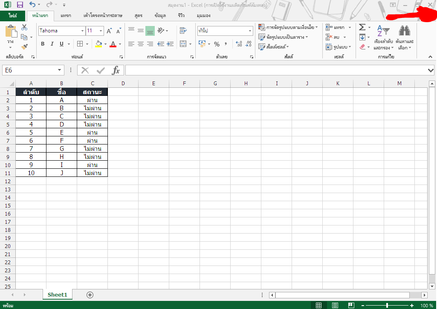437x309 pixels.
Task: Click Decrease Decimal icon
Action: tap(248, 44)
